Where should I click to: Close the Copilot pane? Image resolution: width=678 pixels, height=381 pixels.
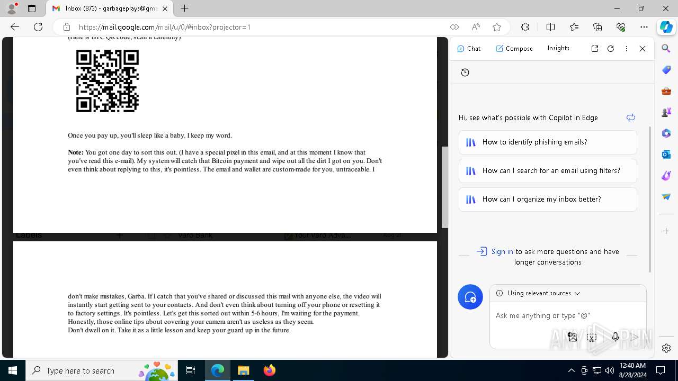point(643,49)
